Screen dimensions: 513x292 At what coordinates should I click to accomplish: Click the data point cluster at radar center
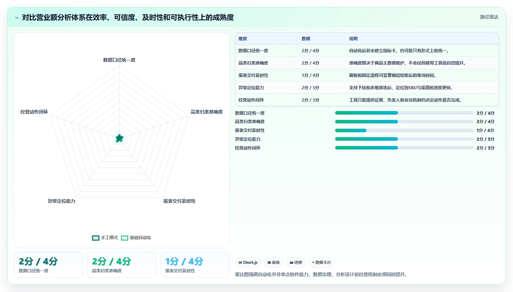[119, 138]
